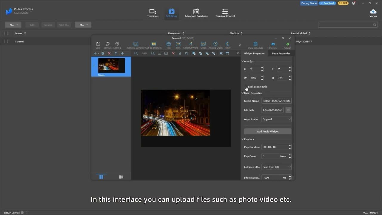Expand more widgets in editor toolbar
The image size is (382, 215).
240,45
